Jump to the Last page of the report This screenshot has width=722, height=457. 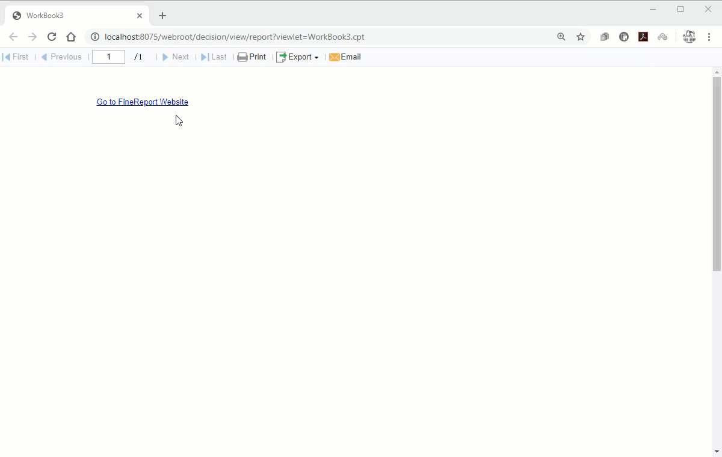tap(214, 57)
